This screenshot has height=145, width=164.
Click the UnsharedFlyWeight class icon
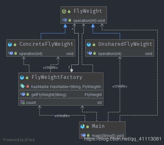click(x=89, y=45)
